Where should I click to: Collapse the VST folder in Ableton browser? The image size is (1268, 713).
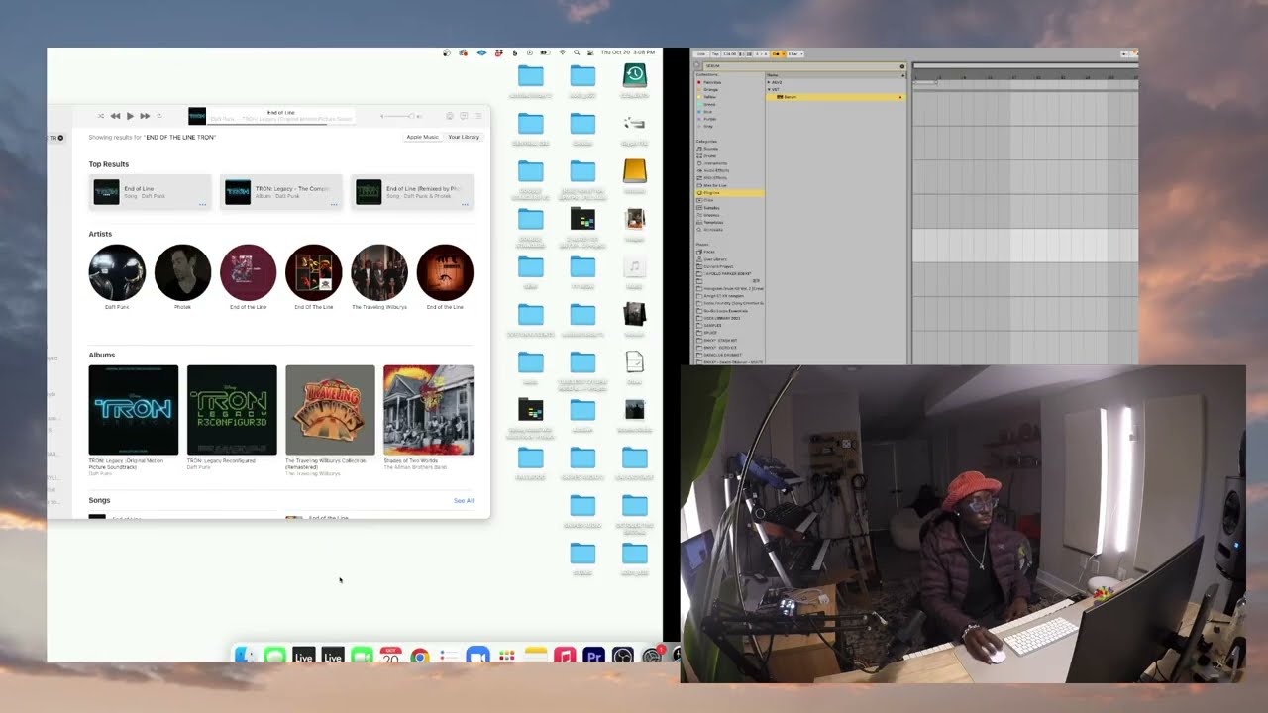[x=769, y=89]
